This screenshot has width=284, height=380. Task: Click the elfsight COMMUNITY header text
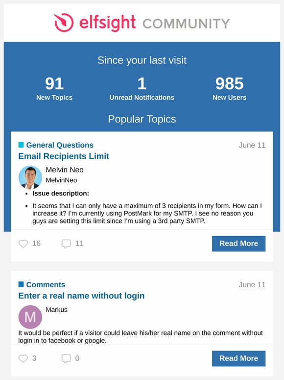tap(154, 23)
